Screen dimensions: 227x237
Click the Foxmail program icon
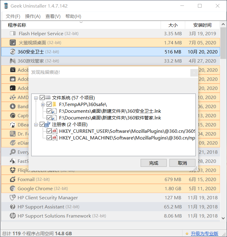13,179
